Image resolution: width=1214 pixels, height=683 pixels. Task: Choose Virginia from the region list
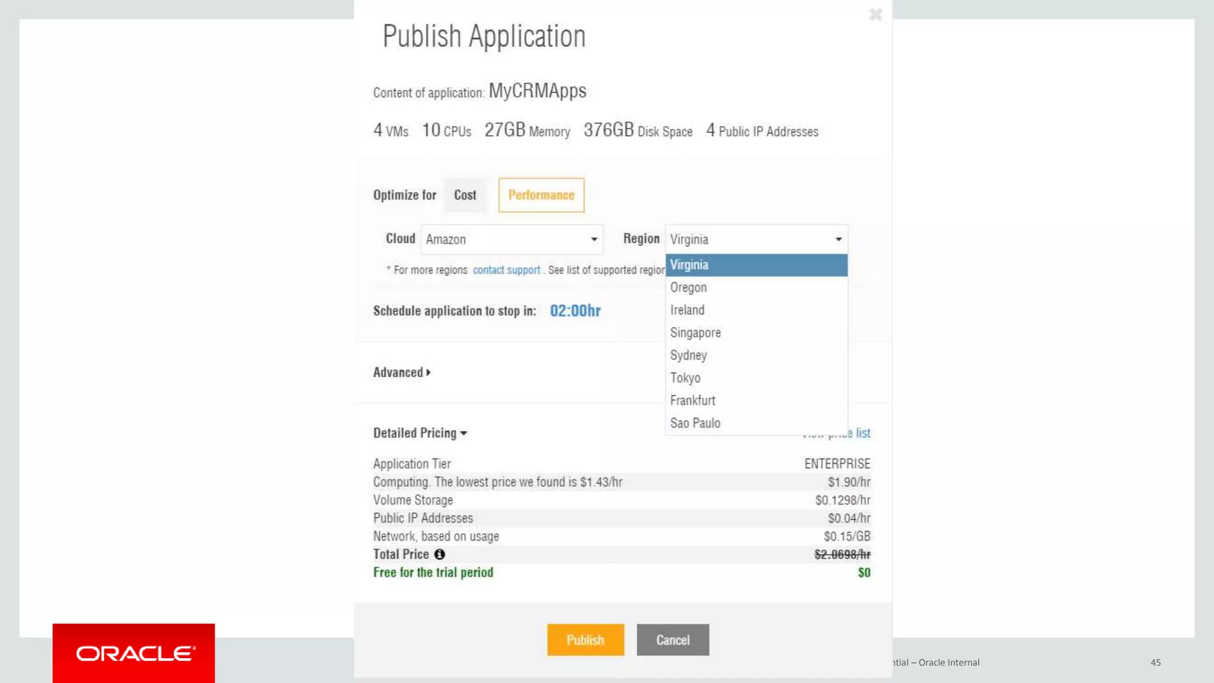point(756,265)
